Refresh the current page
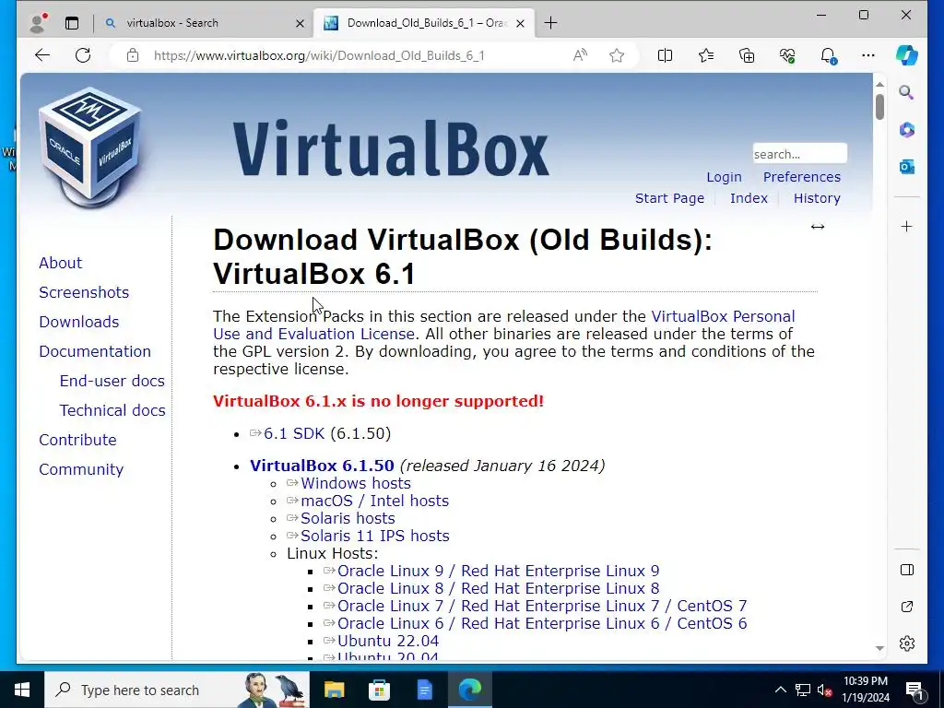The image size is (944, 708). (83, 55)
